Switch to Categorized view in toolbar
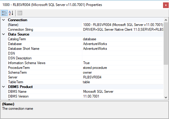 click(x=4, y=13)
